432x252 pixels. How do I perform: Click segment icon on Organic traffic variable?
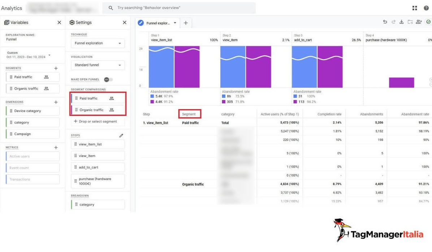(46, 89)
